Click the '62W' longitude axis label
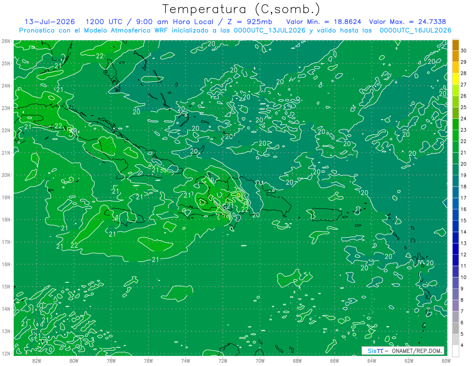Viewport: 474px width, 366px height. coord(409,360)
